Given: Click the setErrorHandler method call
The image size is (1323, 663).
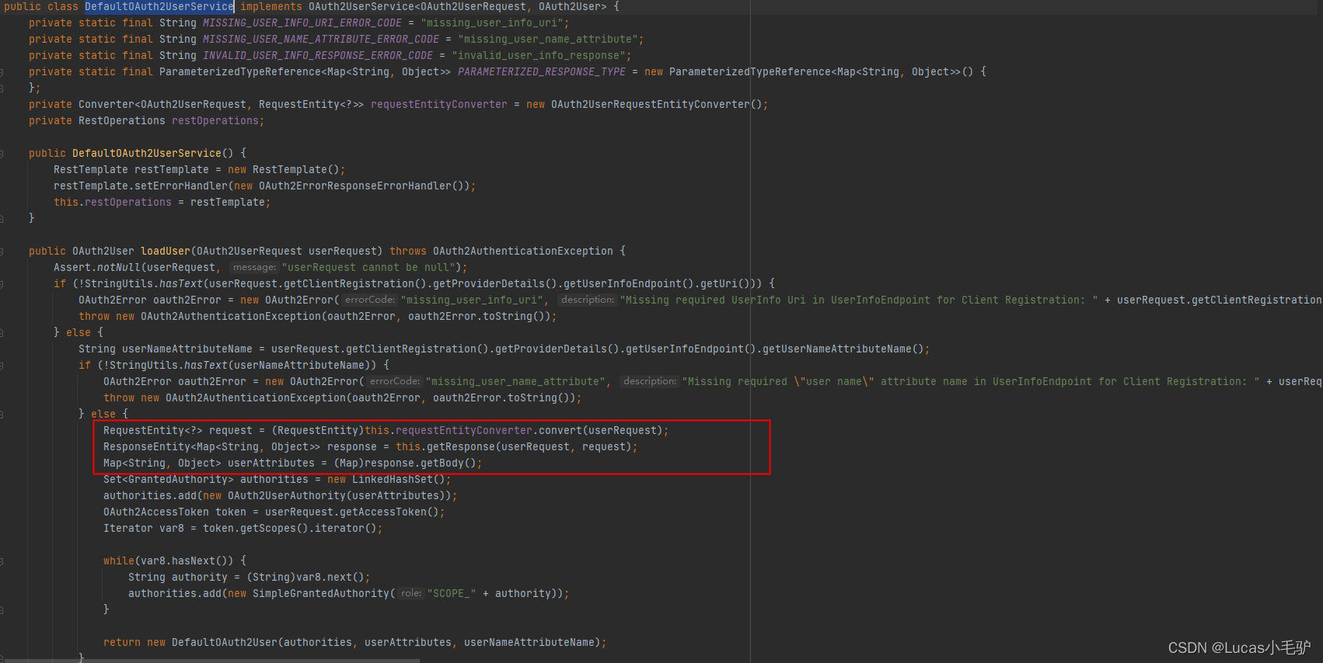Looking at the screenshot, I should coord(181,186).
